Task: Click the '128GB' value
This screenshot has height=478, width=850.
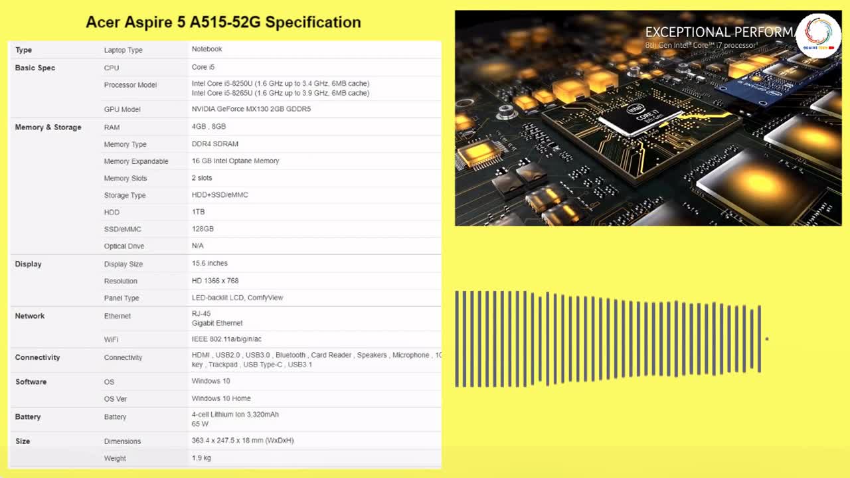Action: [203, 229]
